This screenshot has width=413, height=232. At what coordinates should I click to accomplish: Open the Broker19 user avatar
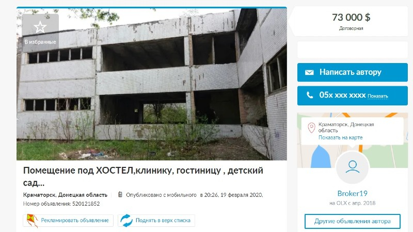click(x=353, y=167)
